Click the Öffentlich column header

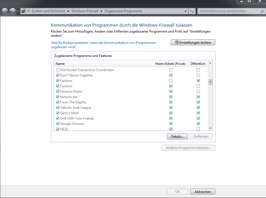tap(198, 64)
